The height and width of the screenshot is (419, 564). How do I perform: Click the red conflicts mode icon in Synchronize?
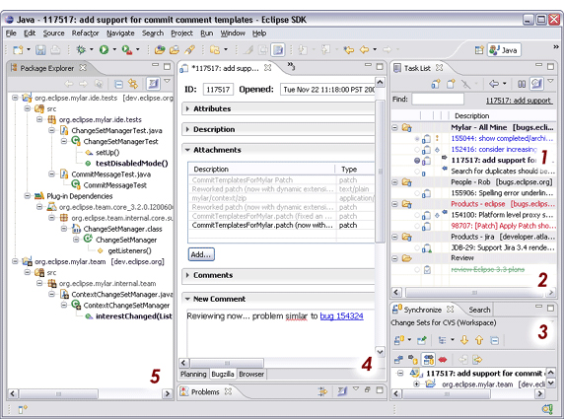click(443, 359)
